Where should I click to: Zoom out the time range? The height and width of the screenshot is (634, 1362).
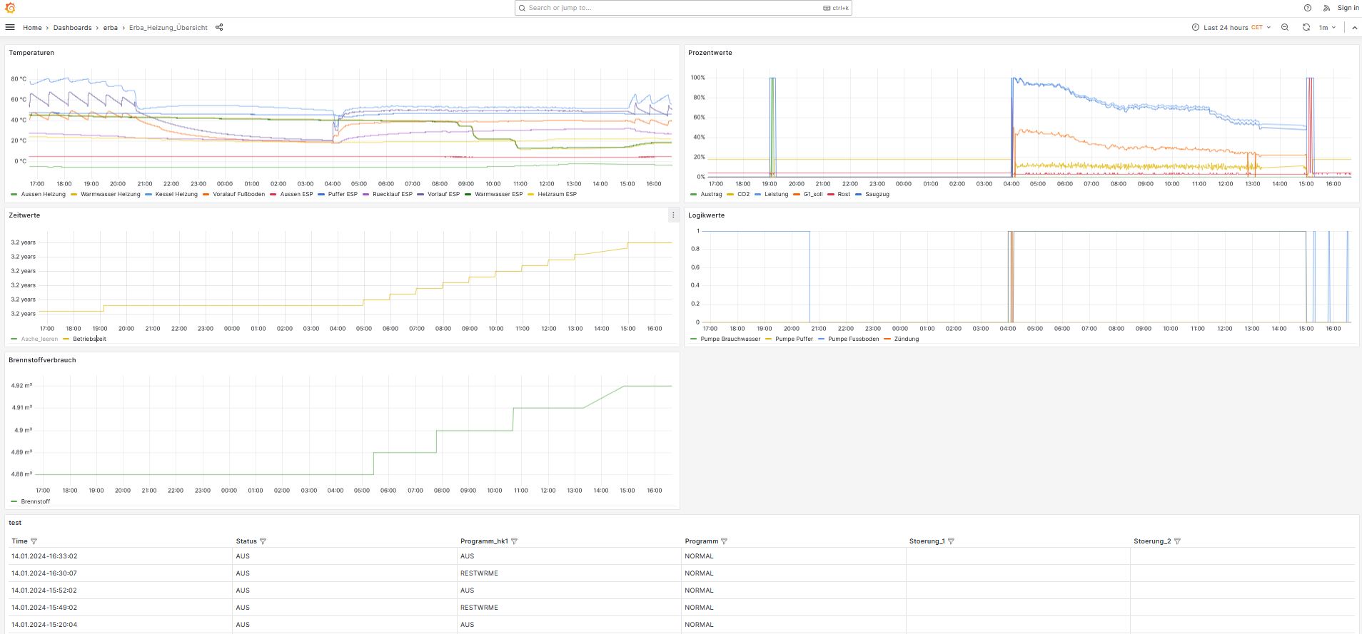1285,27
